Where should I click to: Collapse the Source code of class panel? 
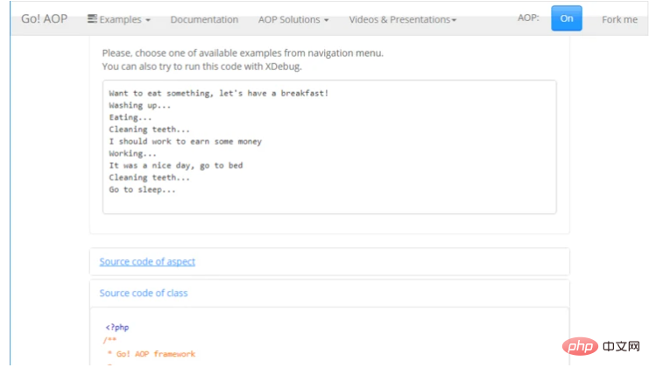point(144,293)
